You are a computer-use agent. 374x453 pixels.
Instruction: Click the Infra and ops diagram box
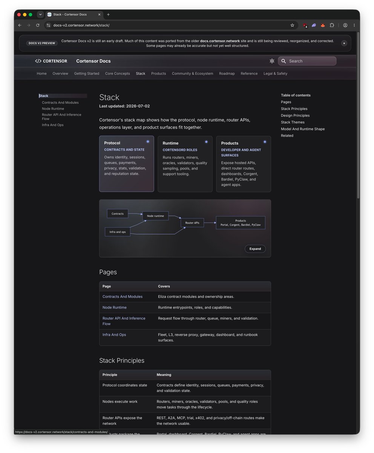click(118, 232)
